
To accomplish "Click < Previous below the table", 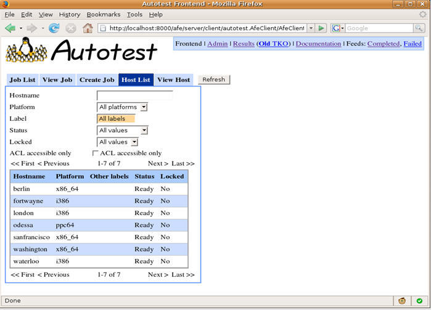I will 53,274.
